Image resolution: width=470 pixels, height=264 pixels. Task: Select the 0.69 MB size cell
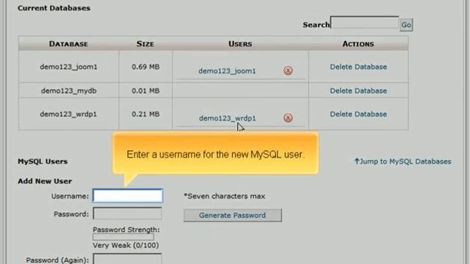[145, 67]
